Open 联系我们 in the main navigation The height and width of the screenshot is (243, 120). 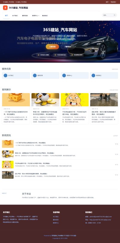[45, 16]
